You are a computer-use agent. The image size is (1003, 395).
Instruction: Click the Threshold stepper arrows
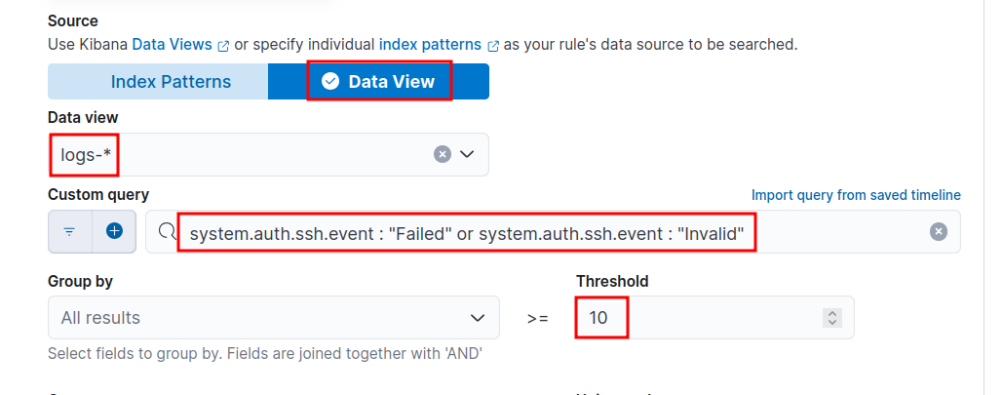coord(831,318)
